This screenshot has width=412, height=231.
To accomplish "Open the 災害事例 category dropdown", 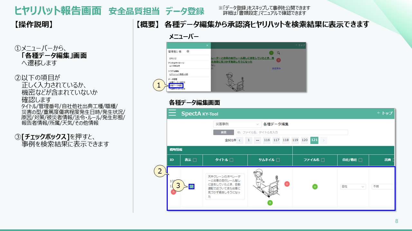I will (237, 124).
